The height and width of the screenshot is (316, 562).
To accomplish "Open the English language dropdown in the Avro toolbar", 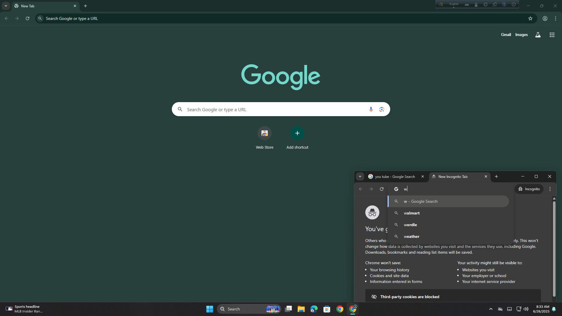I will point(454,4).
